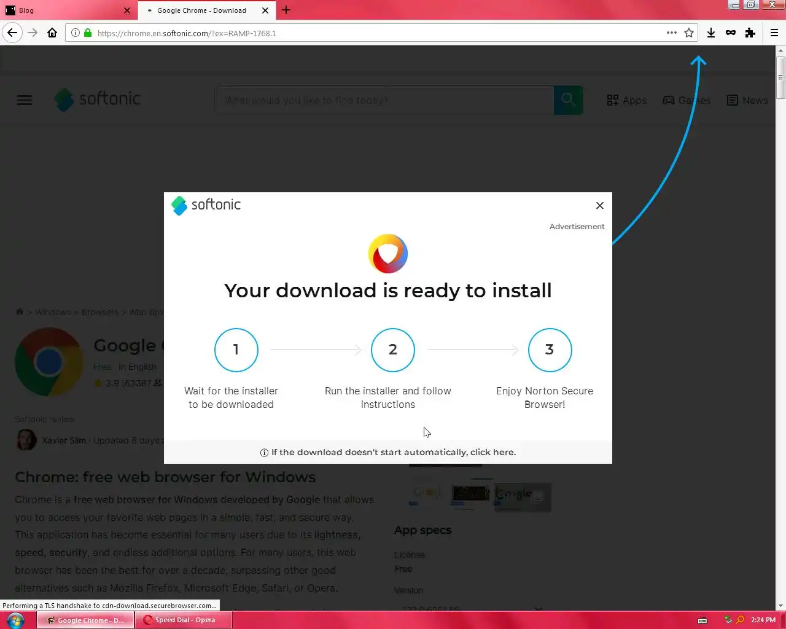The width and height of the screenshot is (786, 629).
Task: Click the vertical scrollbar thumb
Action: (x=780, y=77)
